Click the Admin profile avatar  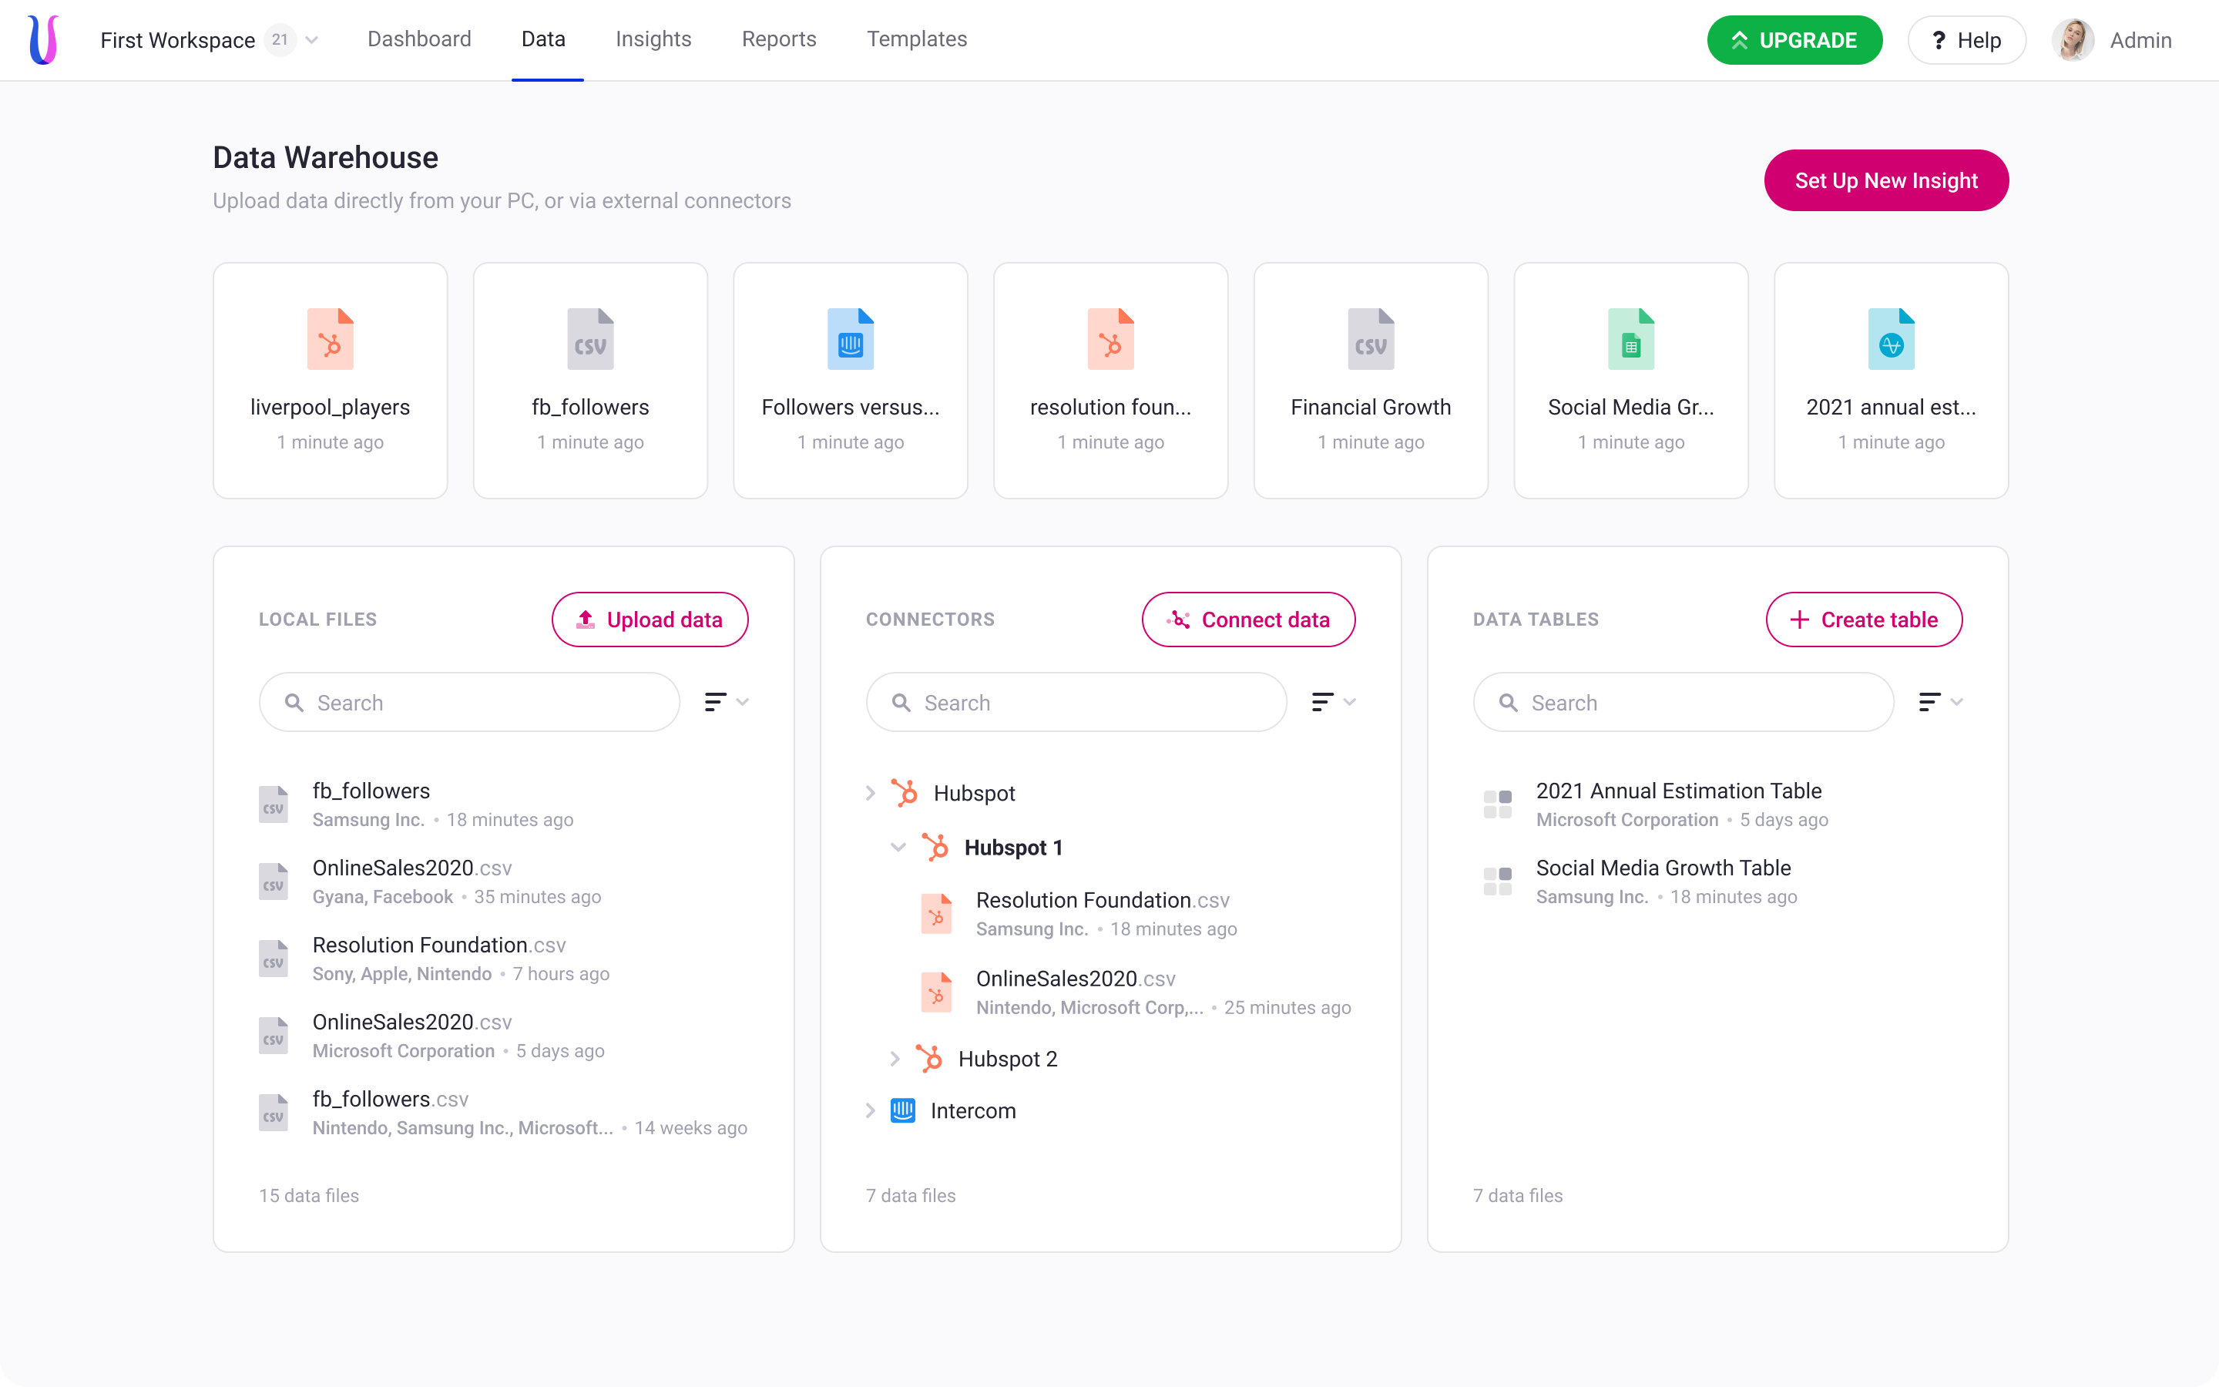(x=2073, y=39)
